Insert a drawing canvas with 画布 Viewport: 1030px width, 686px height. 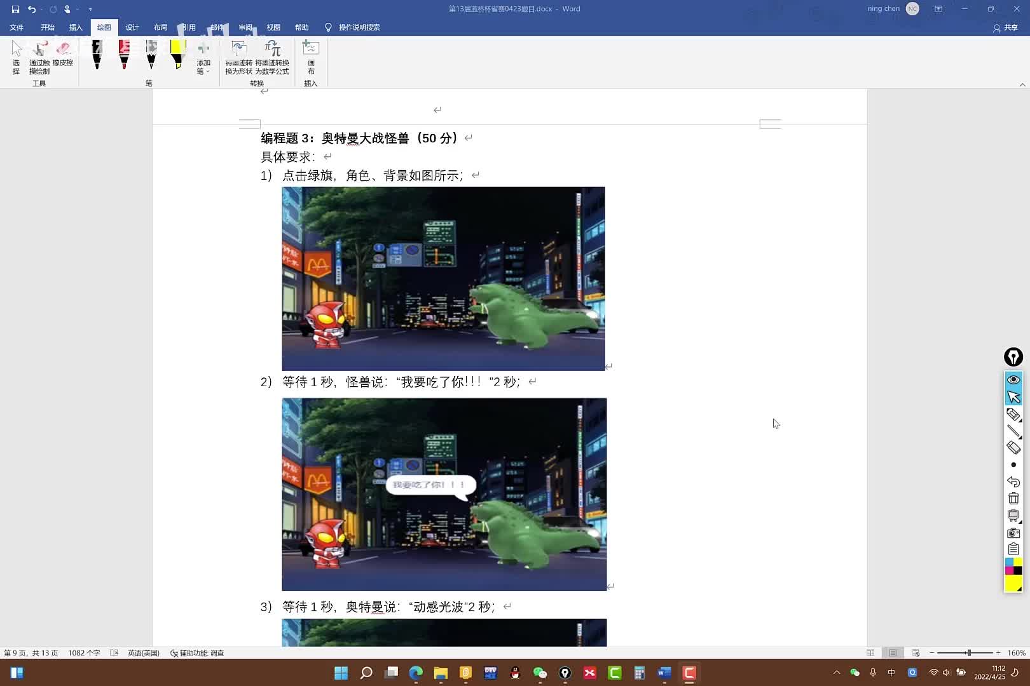point(311,57)
